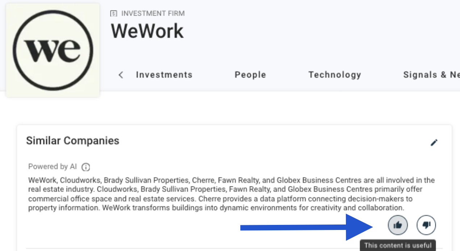Open the info icon beside Powered by AI
The image size is (460, 251).
(x=85, y=167)
